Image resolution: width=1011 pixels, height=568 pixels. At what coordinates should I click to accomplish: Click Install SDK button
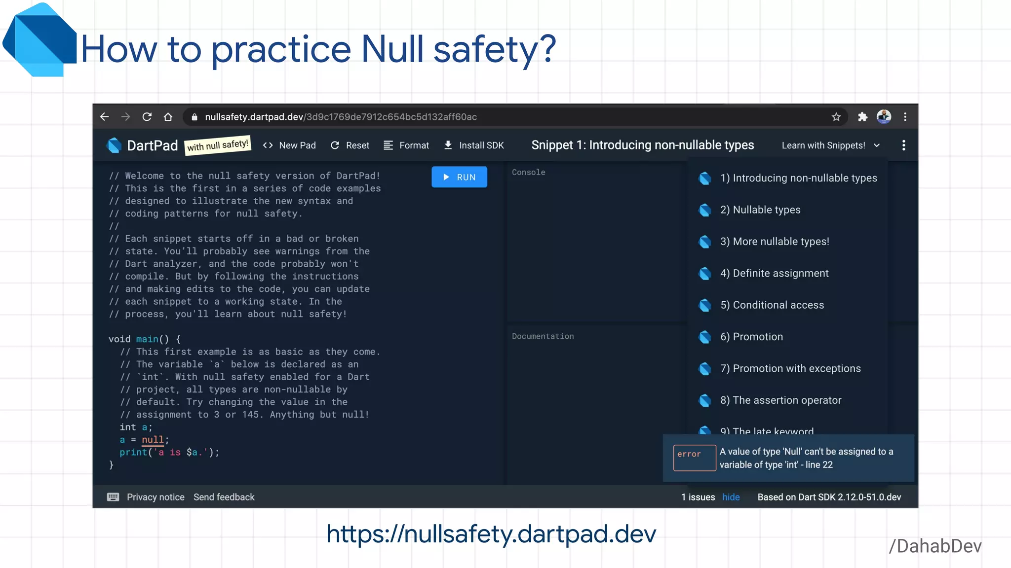(473, 145)
